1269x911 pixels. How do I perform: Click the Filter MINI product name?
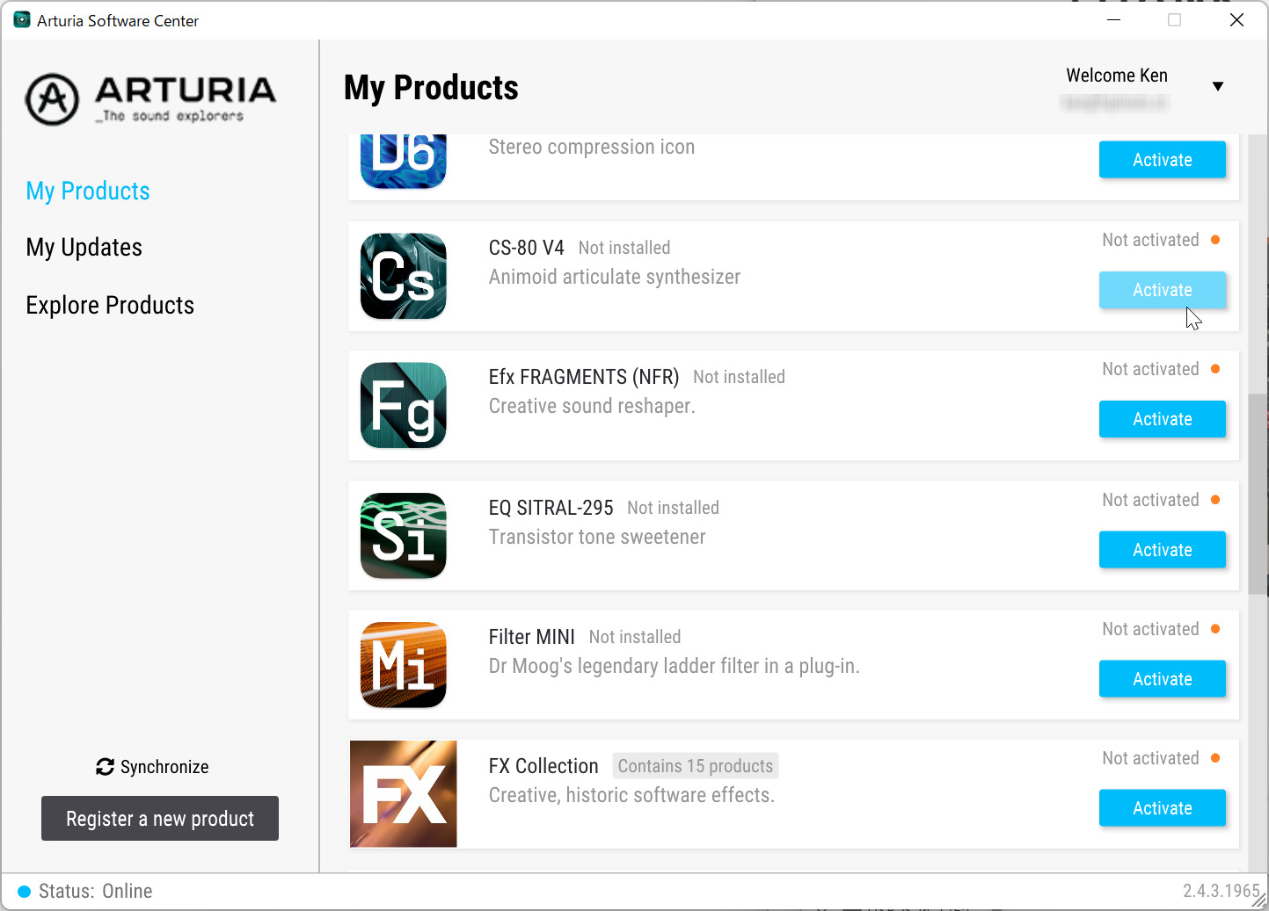click(x=532, y=637)
